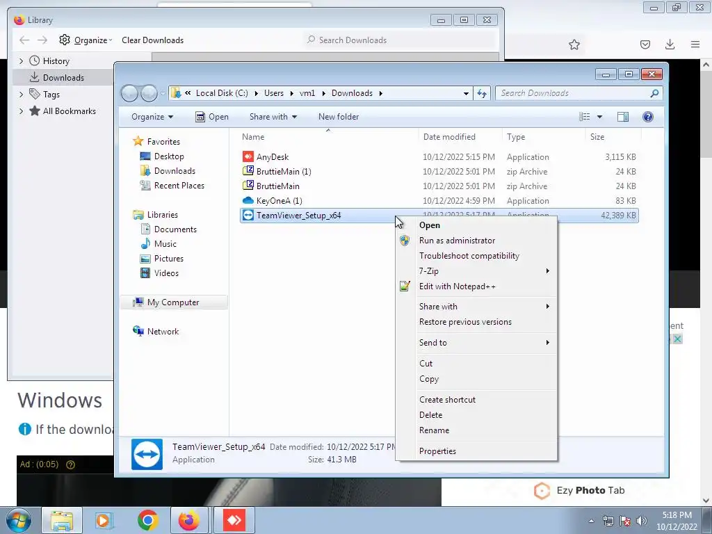Open the Share with toolbar dropdown

point(273,117)
